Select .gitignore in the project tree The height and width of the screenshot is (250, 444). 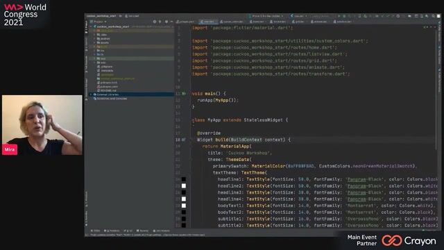[x=105, y=67]
